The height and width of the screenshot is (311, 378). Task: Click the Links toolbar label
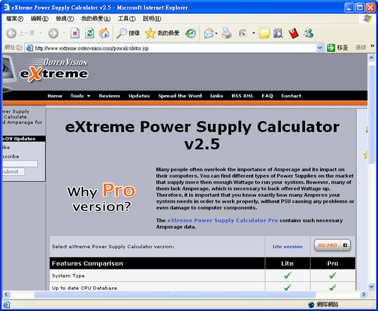pyautogui.click(x=360, y=47)
